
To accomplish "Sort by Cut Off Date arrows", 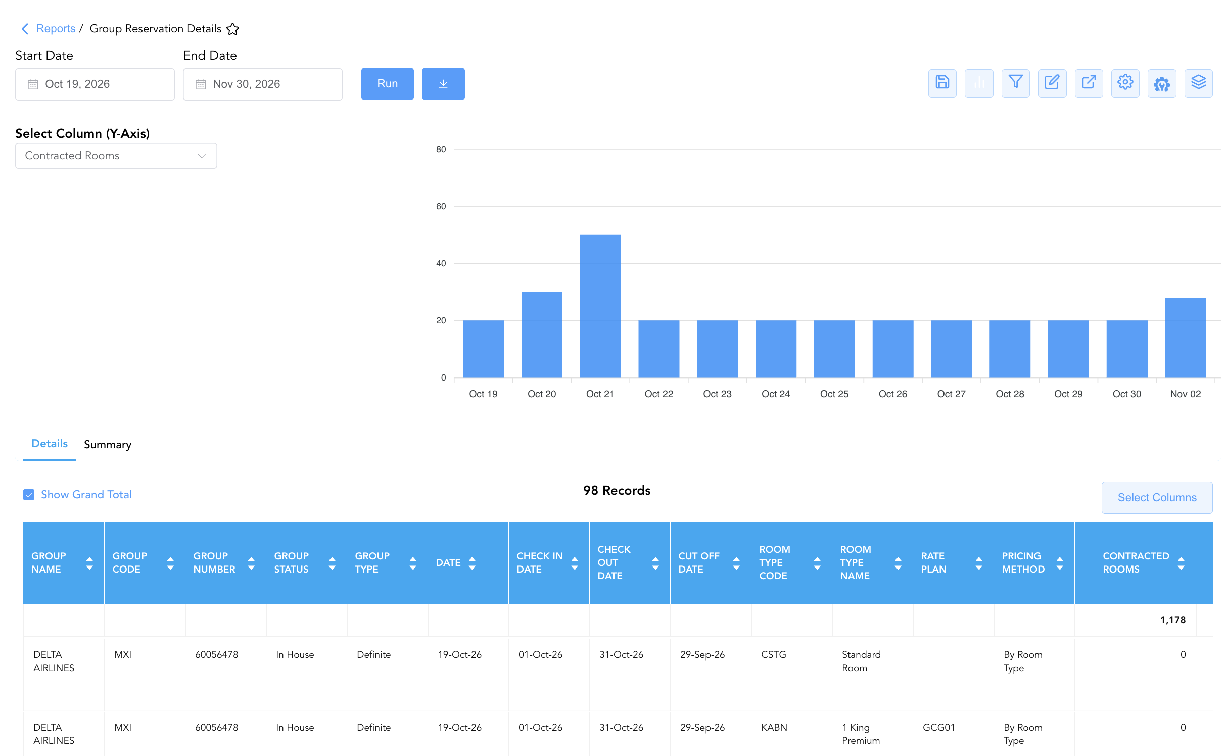I will pos(736,563).
